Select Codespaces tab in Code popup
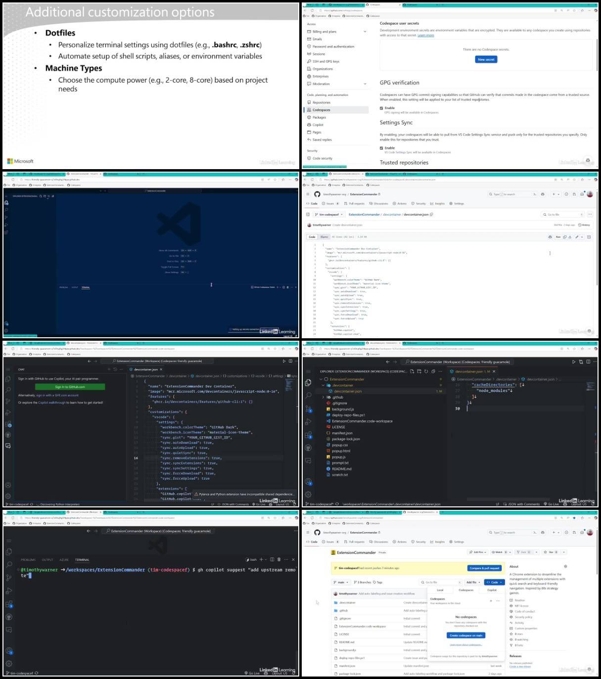 [x=466, y=590]
